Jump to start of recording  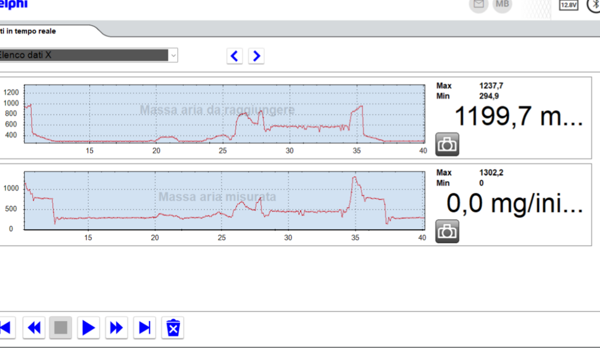[5, 328]
